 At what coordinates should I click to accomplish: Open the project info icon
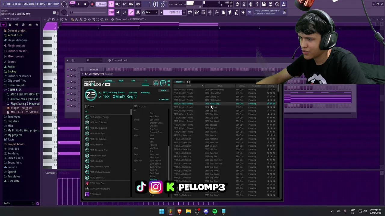277,4
